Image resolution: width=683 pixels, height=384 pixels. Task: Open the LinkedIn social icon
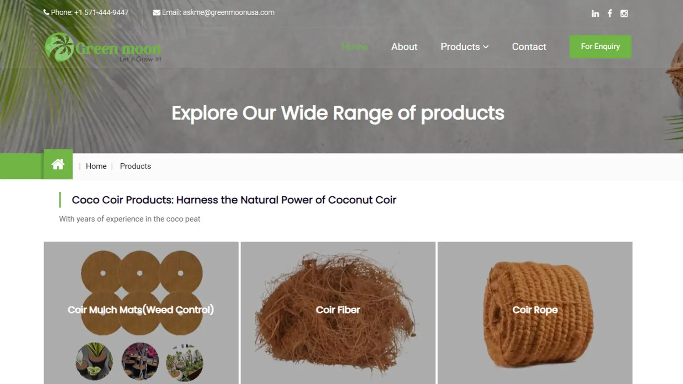coord(595,14)
